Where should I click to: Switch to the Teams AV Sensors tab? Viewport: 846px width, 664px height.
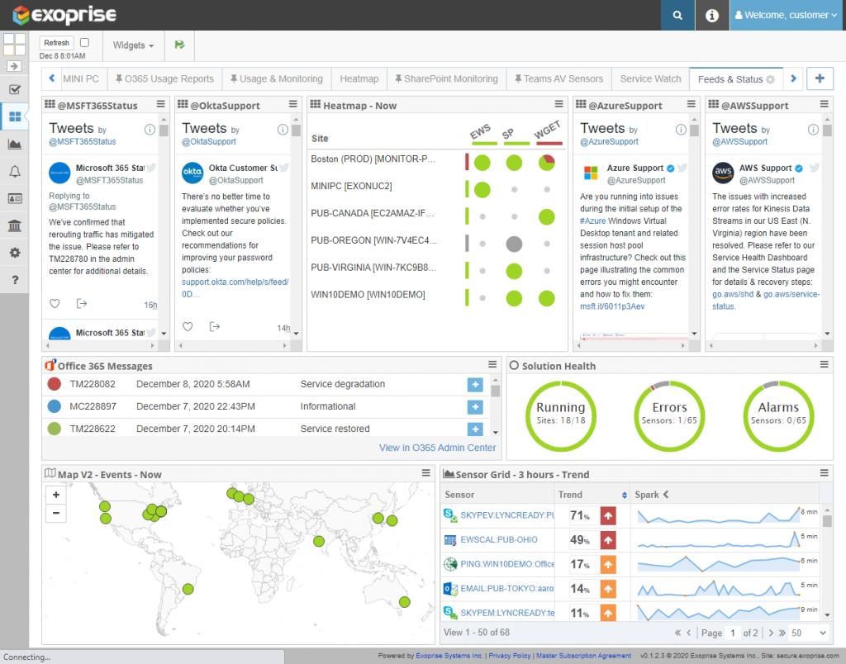pyautogui.click(x=558, y=78)
